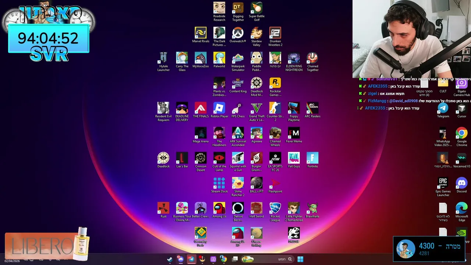Open the Cursor app shortcut
471x265 pixels.
pos(462,110)
